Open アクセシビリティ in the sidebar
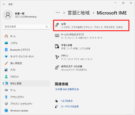The image size is (135, 115). coord(26,97)
